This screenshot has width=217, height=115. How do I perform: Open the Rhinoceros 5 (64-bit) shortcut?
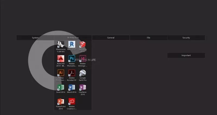point(60,45)
